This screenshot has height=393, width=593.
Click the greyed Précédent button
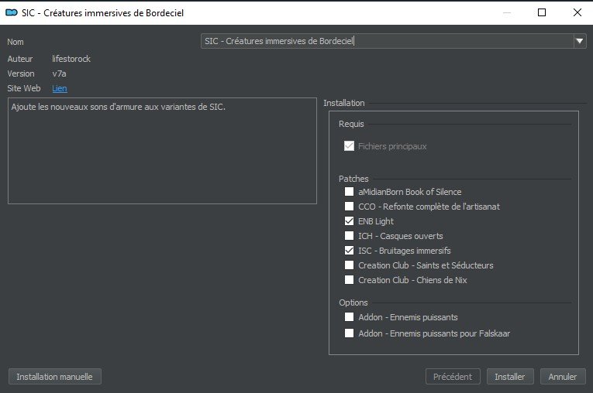point(453,377)
